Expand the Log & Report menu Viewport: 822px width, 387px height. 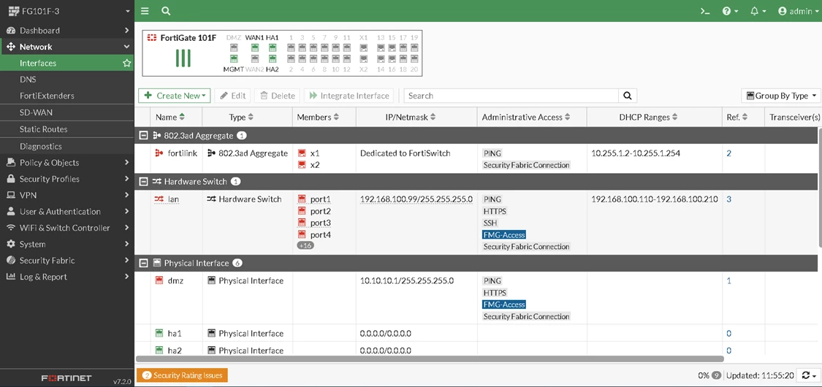click(x=67, y=277)
